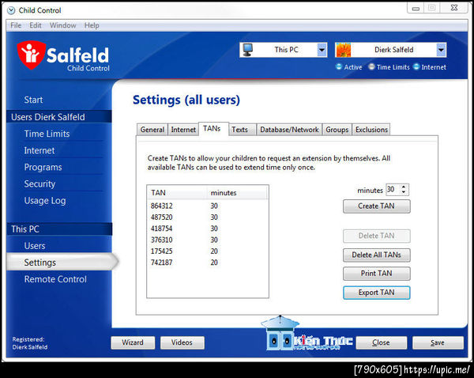Click the minutes column header
This screenshot has width=474, height=378.
[237, 193]
